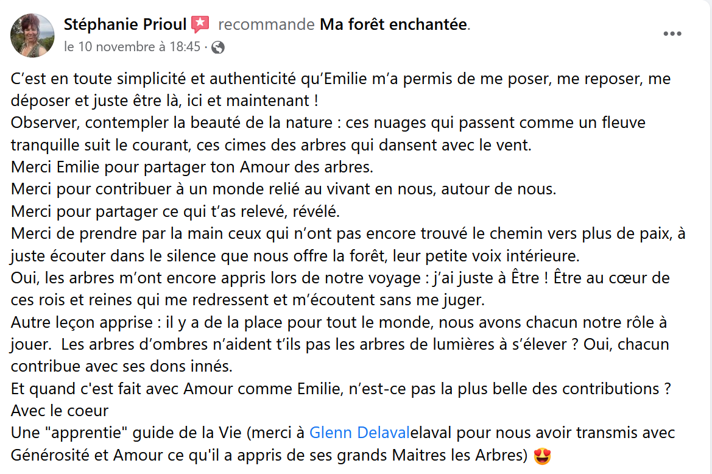Click the line Merci pour partager ce qui t'as relevé
The image size is (712, 474).
coord(175,211)
